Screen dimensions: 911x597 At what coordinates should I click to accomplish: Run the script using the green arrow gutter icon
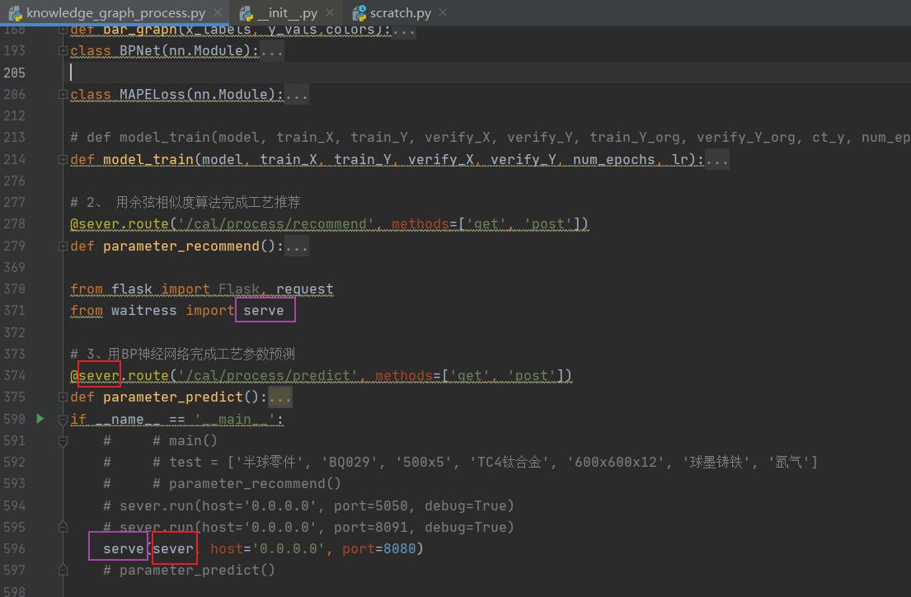tap(40, 419)
